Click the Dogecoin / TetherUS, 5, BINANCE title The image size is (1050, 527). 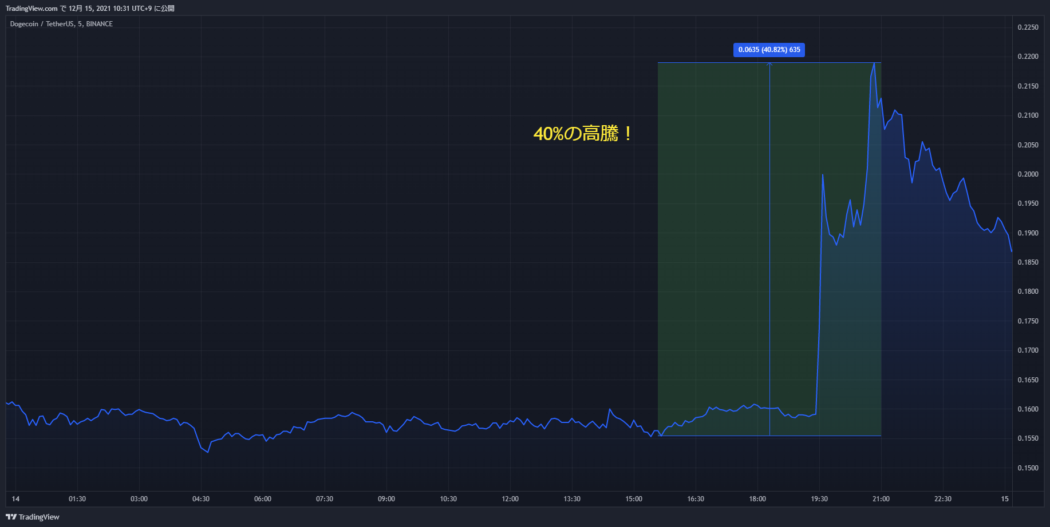(x=61, y=24)
